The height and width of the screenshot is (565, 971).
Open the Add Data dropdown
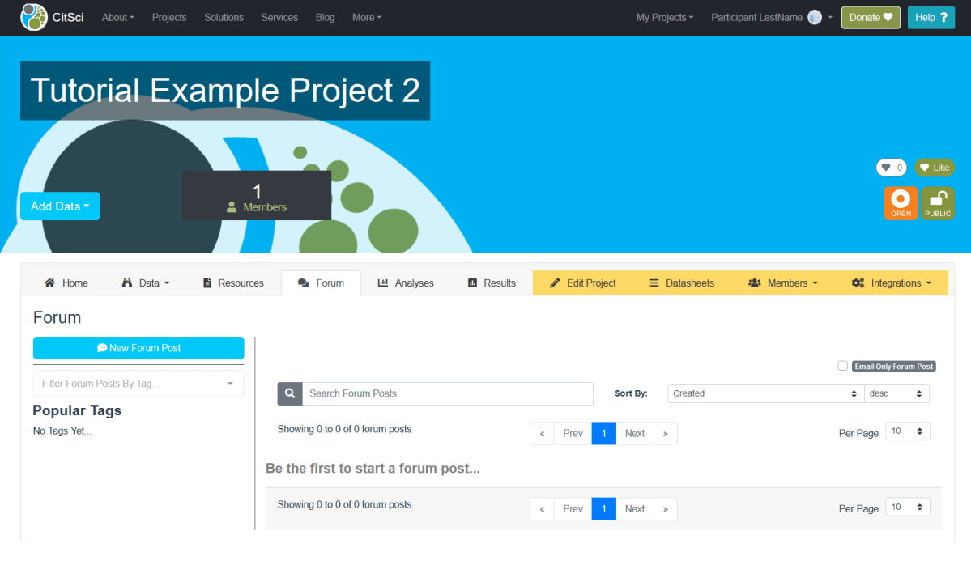pyautogui.click(x=59, y=206)
